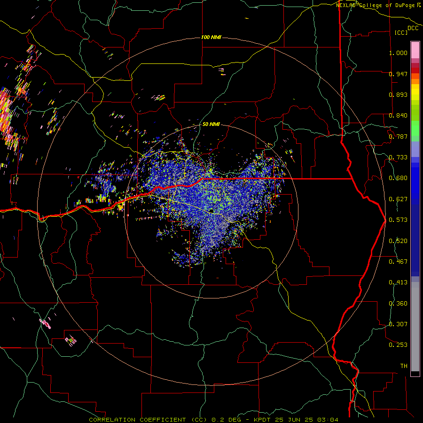Select the bright green segment of color bar
This screenshot has width=423, height=423.
415,128
